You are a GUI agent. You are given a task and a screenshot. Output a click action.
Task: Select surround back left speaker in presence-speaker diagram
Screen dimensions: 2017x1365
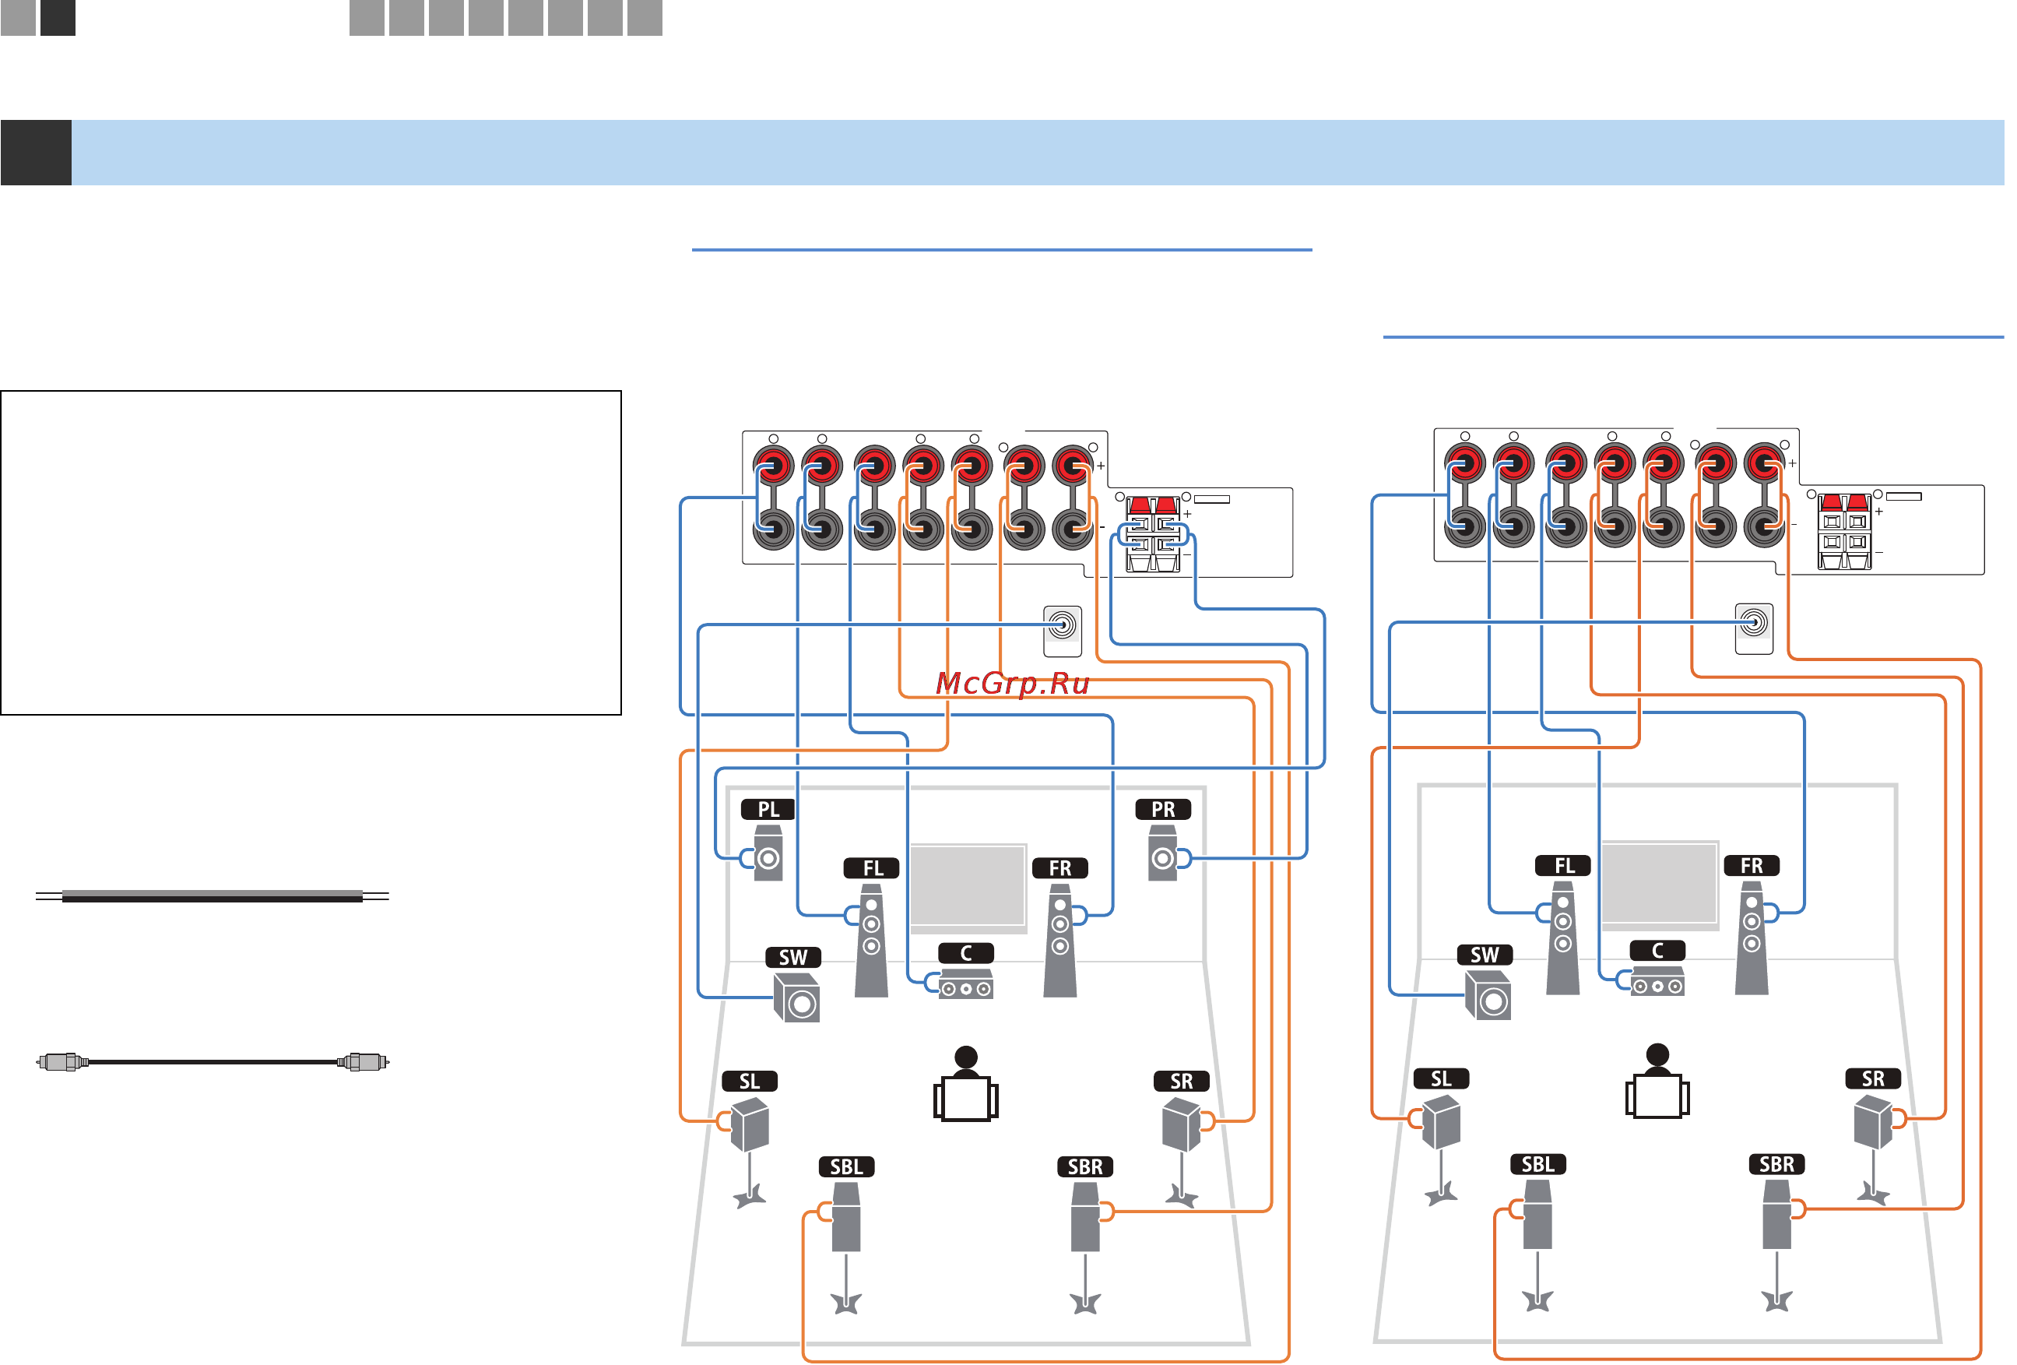(x=846, y=1249)
